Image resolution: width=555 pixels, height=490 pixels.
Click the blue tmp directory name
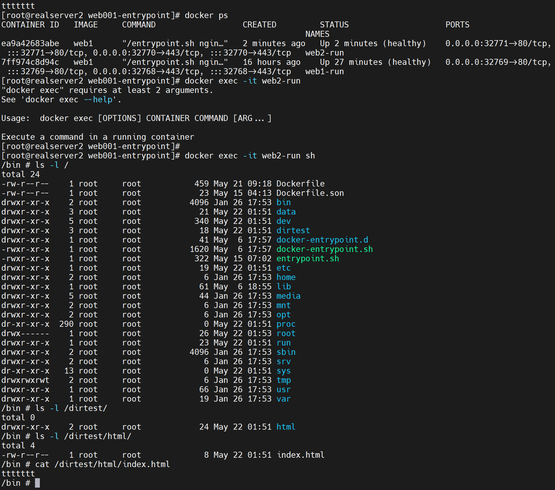(x=284, y=380)
